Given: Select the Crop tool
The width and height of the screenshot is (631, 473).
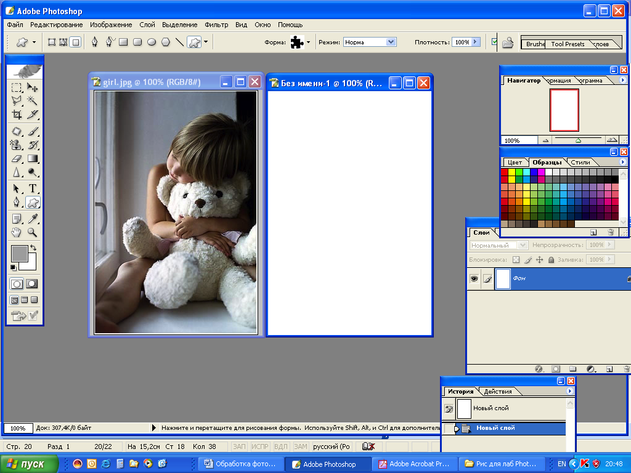Looking at the screenshot, I should pyautogui.click(x=17, y=115).
